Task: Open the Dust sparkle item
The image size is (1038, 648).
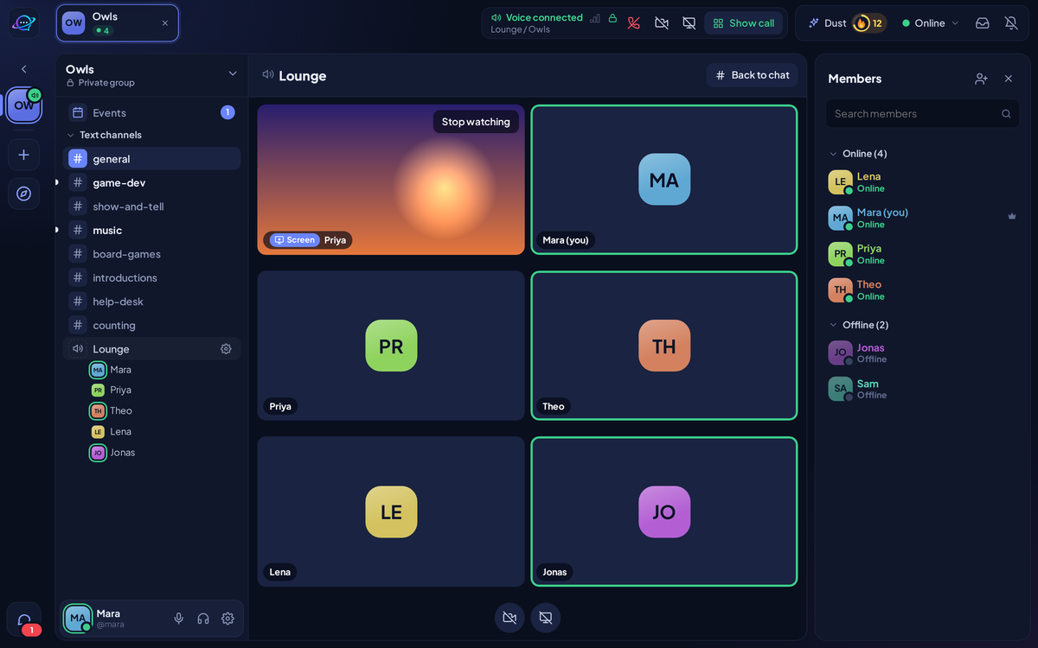Action: (x=827, y=23)
